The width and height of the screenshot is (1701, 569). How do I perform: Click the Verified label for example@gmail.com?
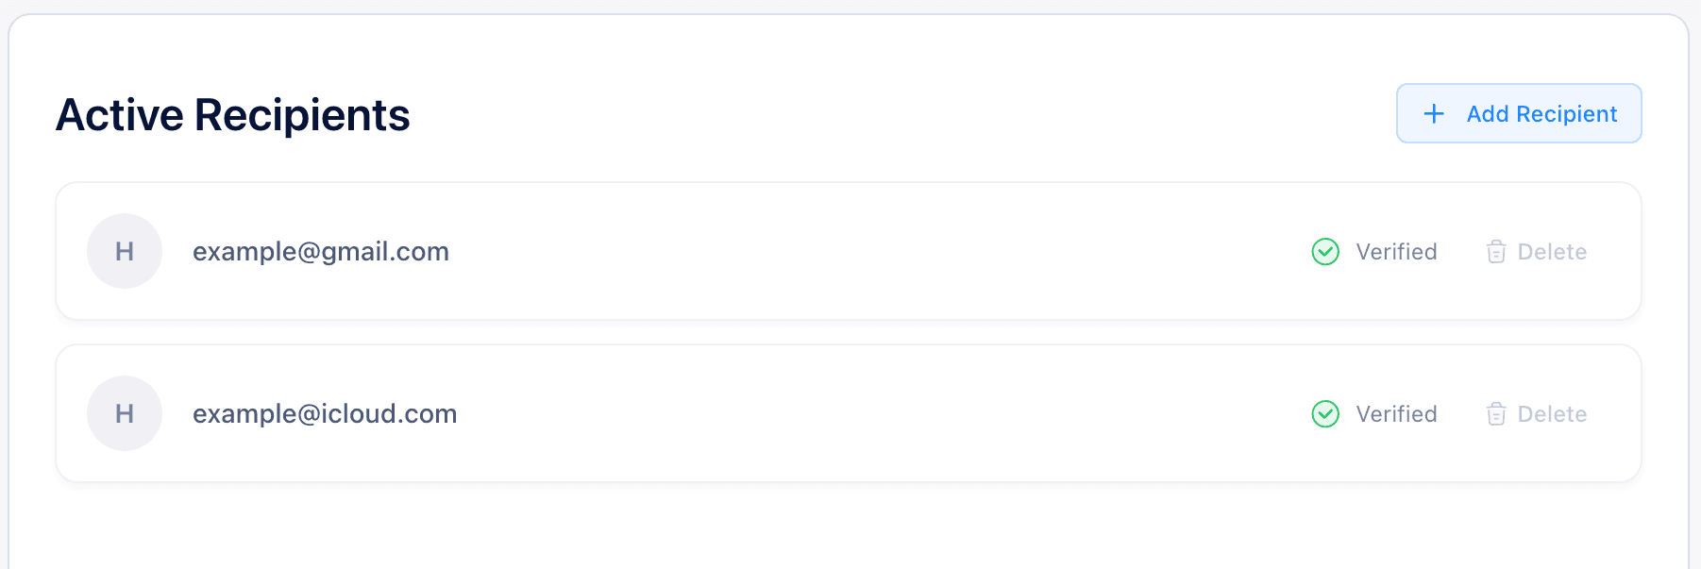pos(1396,252)
